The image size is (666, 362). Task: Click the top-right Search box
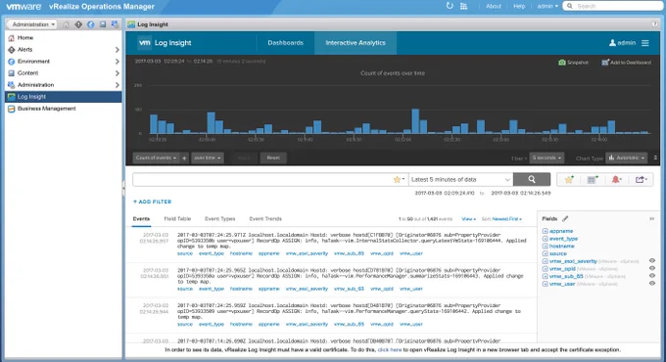(x=613, y=6)
